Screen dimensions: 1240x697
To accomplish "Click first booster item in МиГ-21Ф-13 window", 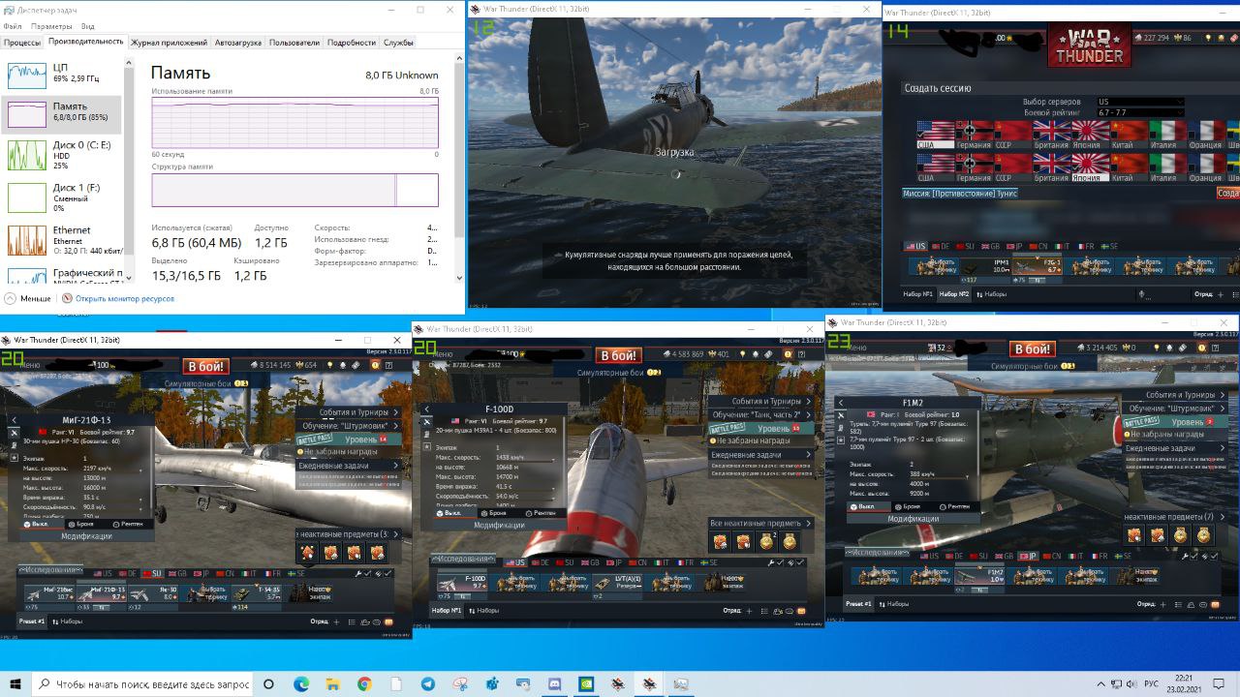I will (308, 553).
